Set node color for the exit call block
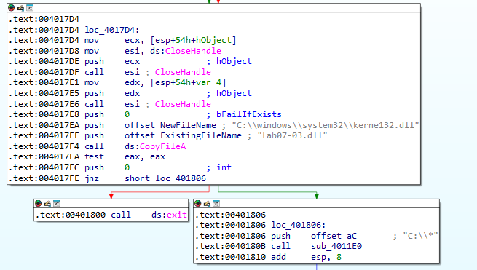This screenshot has width=477, height=270. tap(39, 204)
